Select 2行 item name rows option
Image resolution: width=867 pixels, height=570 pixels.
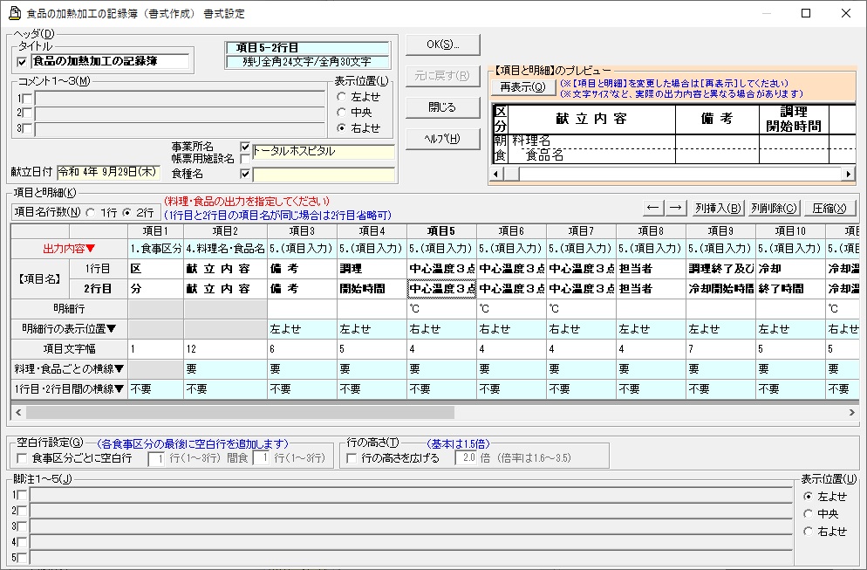pyautogui.click(x=127, y=212)
